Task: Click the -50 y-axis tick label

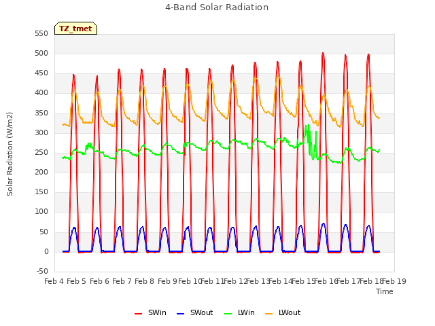Action: tap(42, 271)
